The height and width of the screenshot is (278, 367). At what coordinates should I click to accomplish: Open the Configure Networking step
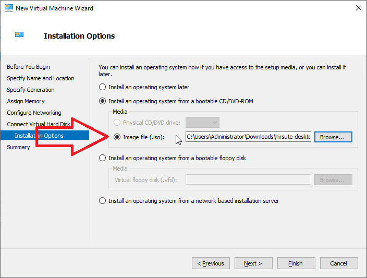click(x=34, y=113)
